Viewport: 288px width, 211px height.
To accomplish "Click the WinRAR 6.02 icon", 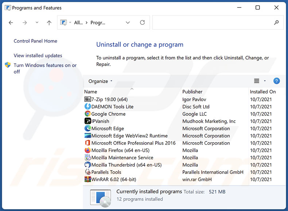I will tap(87, 180).
